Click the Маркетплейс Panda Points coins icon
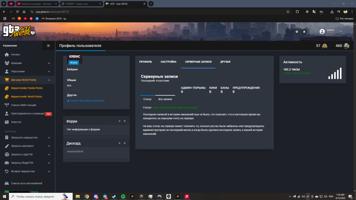This screenshot has width=356, height=200. pyautogui.click(x=7, y=88)
